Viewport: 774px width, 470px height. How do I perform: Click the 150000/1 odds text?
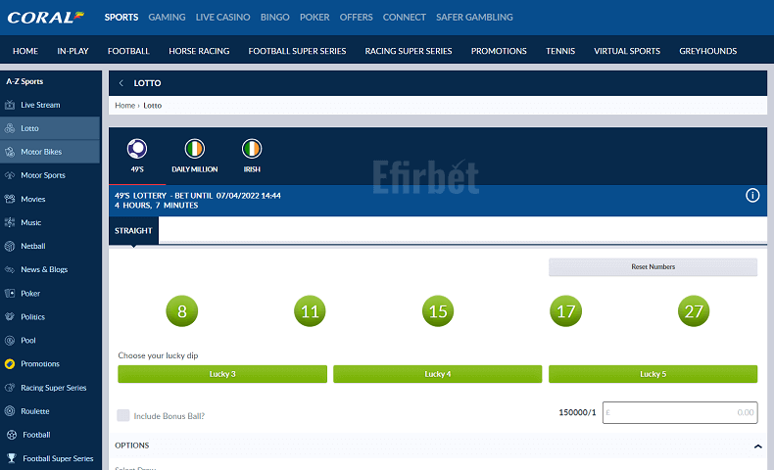click(577, 412)
